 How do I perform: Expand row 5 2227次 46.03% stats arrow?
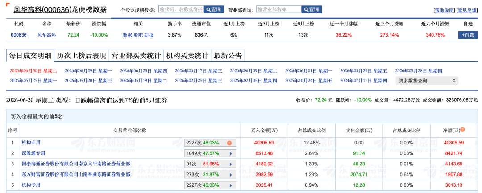point(231,185)
